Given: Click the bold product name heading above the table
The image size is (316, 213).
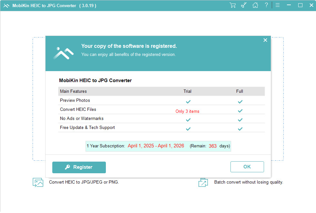Looking at the screenshot, I should point(95,80).
